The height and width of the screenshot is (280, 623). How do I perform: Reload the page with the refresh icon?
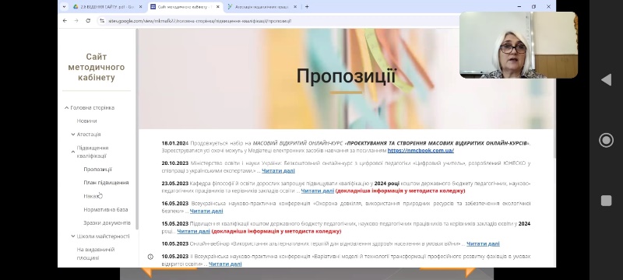click(x=88, y=21)
